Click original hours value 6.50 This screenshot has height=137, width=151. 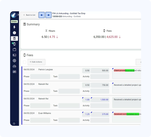[44, 37]
